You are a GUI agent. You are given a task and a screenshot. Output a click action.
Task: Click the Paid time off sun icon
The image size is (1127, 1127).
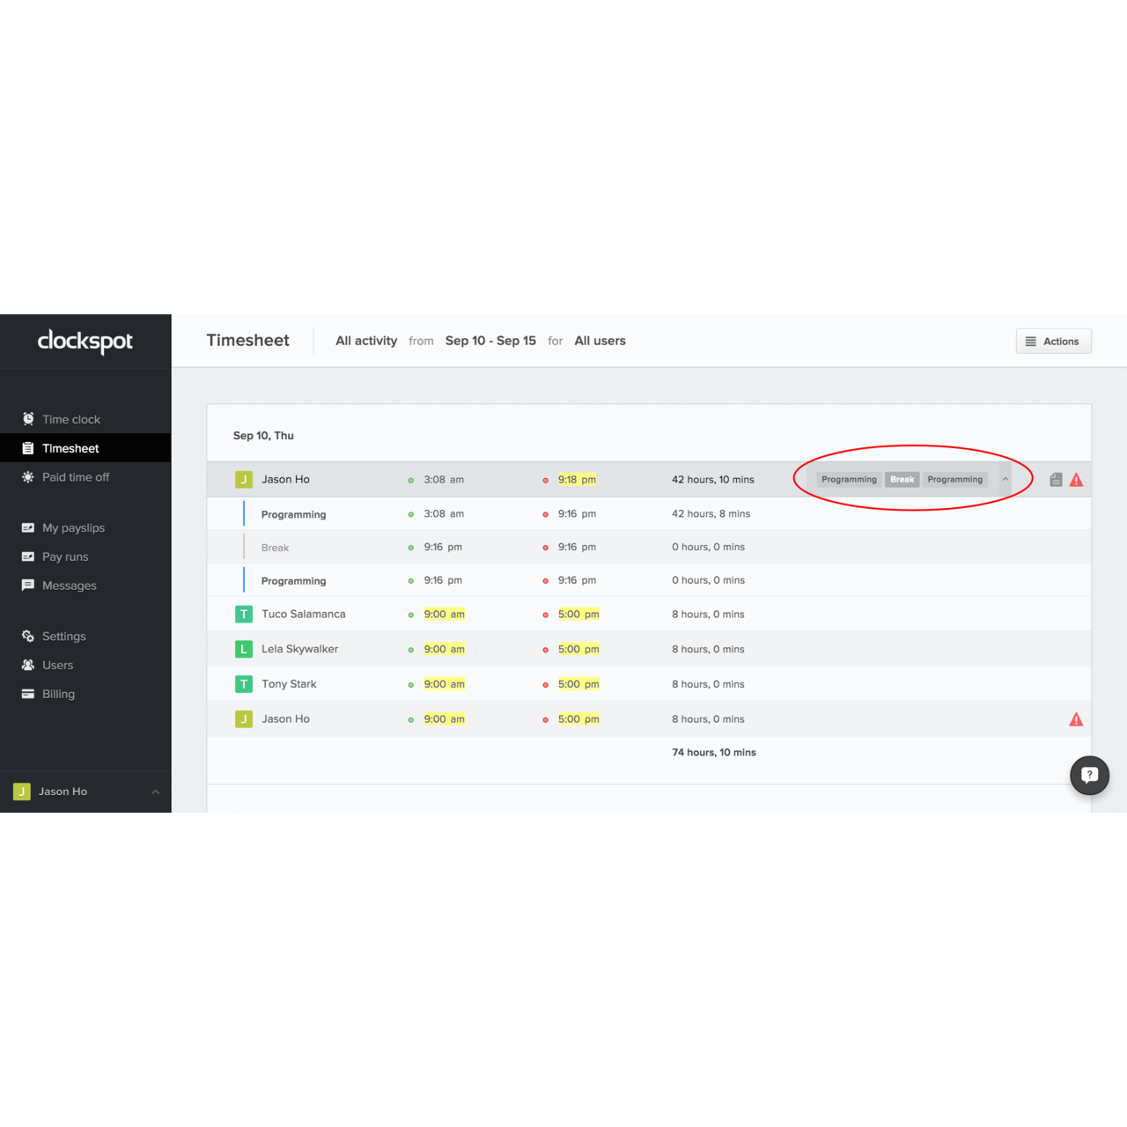point(28,477)
